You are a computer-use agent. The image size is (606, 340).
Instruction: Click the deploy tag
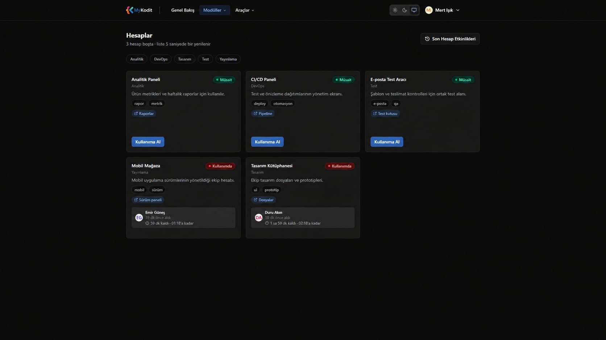(260, 103)
